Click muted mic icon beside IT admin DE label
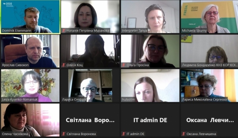Viewport: 238px width, 138px height. coord(123,134)
